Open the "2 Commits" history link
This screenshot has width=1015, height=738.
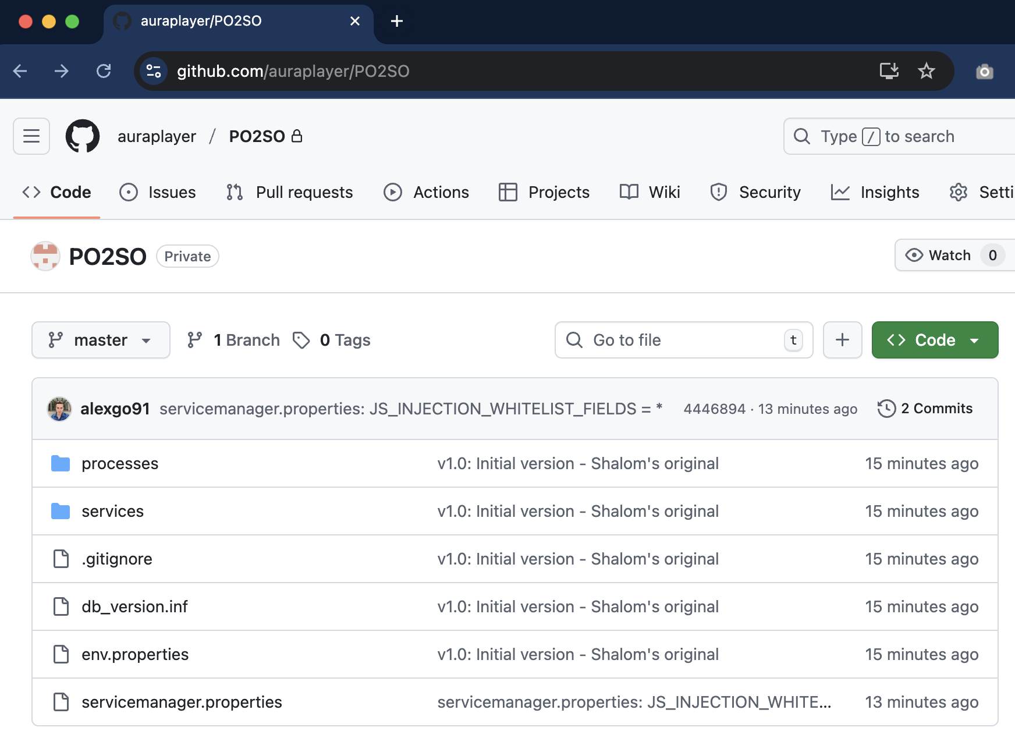coord(936,409)
